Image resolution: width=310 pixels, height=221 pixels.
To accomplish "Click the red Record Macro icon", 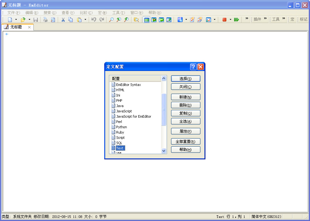I will [x=224, y=20].
